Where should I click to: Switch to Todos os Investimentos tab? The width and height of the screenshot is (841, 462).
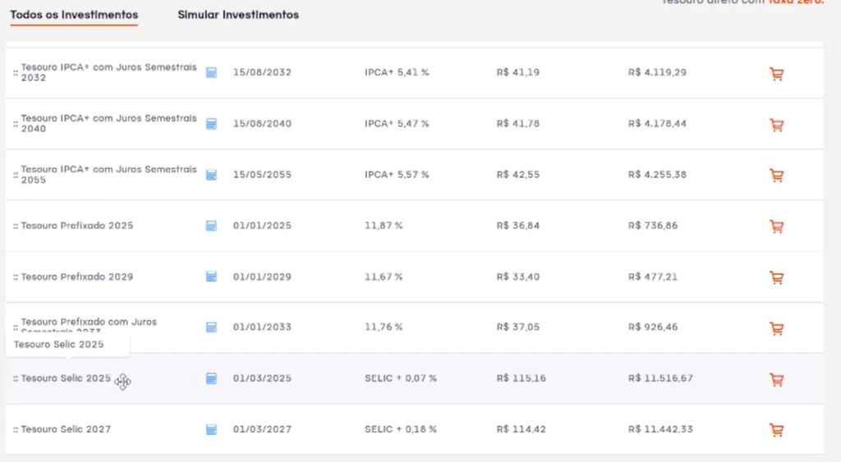coord(74,15)
